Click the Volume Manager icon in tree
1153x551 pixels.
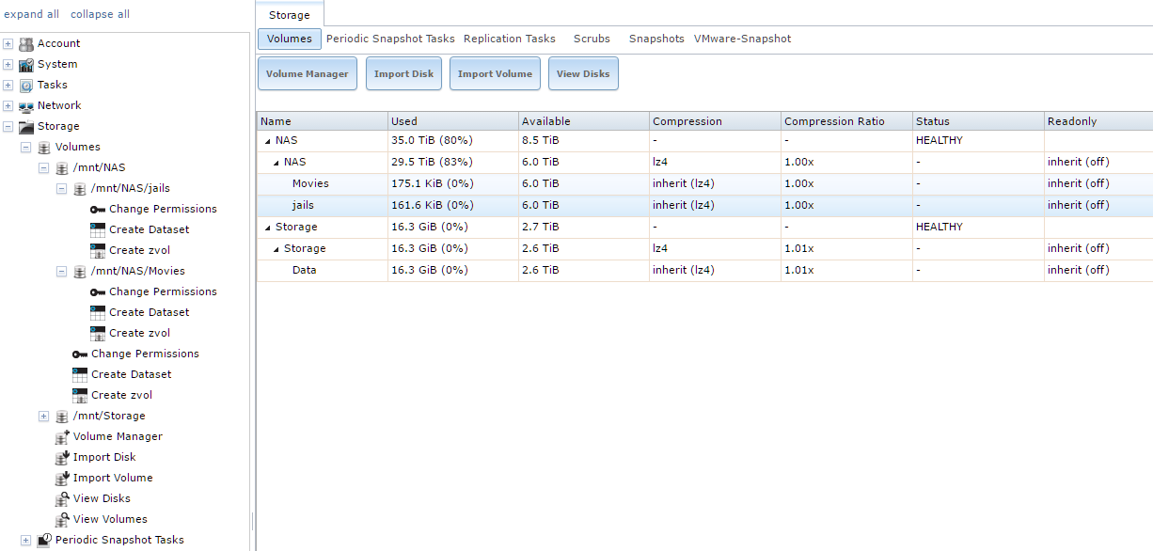point(62,436)
